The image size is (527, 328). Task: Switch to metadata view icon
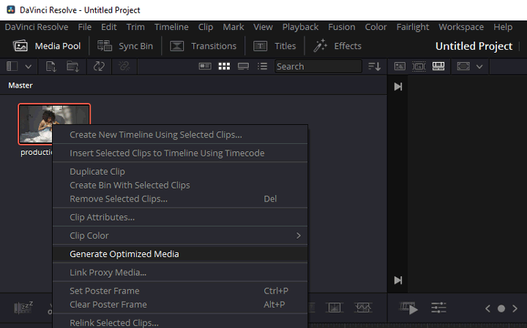(x=205, y=66)
